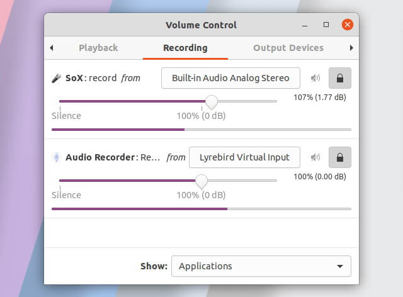Screen dimensions: 403x297
Task: Click 100% (0 dB) mark under Audio Recorder slider
Action: [x=201, y=195]
